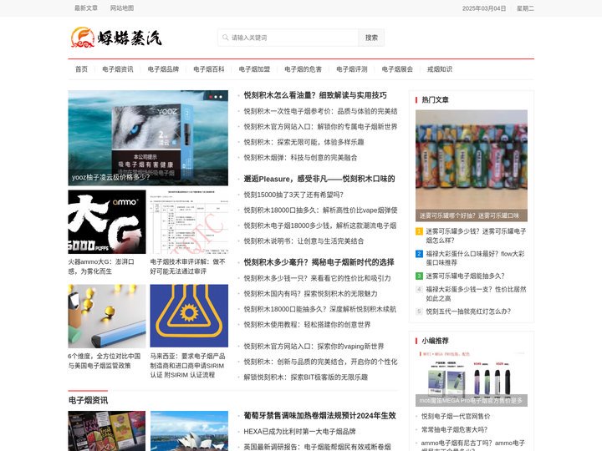Open the Sydney Opera House thumbnail
The image size is (602, 451).
[189, 431]
